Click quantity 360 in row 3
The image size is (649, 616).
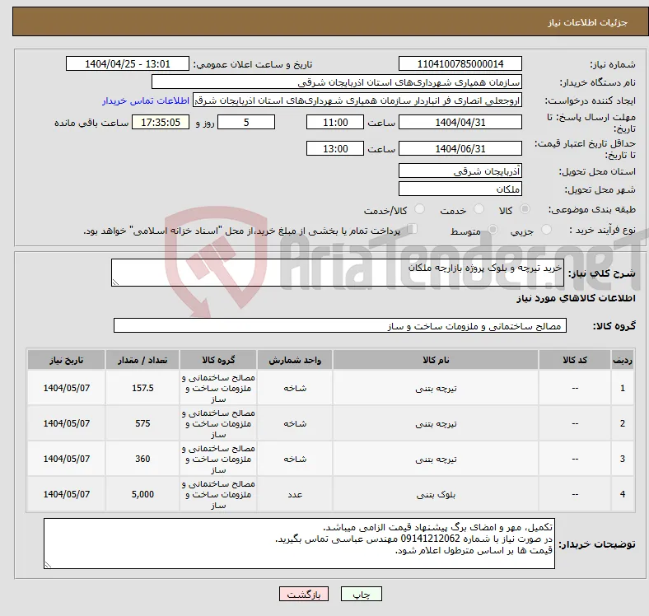142,459
